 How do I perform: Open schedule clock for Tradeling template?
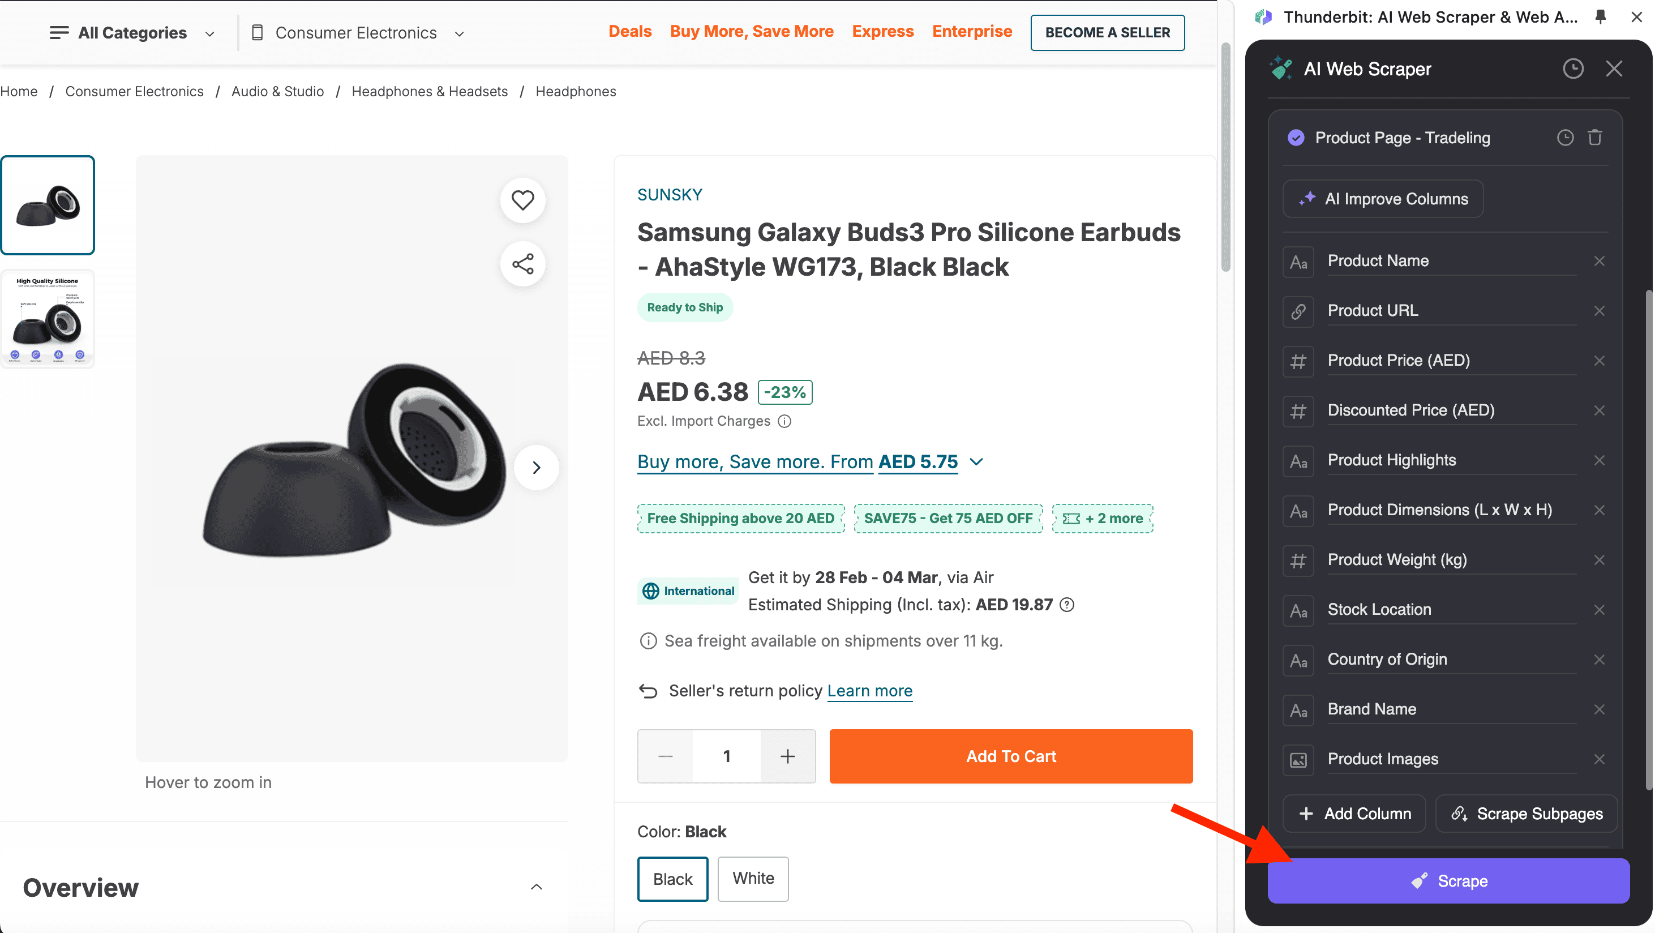[1565, 138]
